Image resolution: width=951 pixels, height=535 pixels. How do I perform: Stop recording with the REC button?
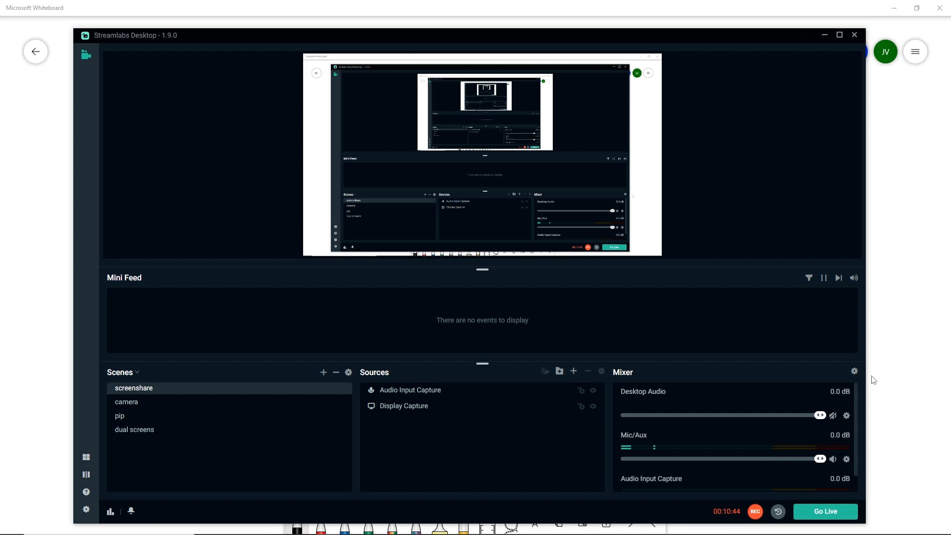pos(755,512)
